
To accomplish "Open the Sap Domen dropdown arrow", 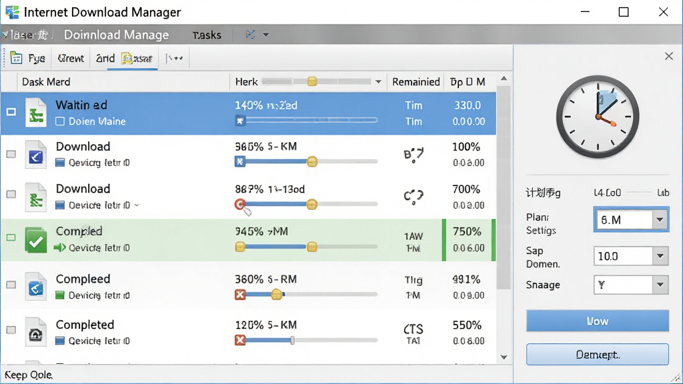I will coord(660,256).
